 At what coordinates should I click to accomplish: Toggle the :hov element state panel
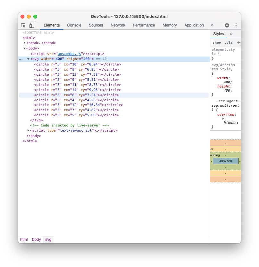[x=217, y=42]
